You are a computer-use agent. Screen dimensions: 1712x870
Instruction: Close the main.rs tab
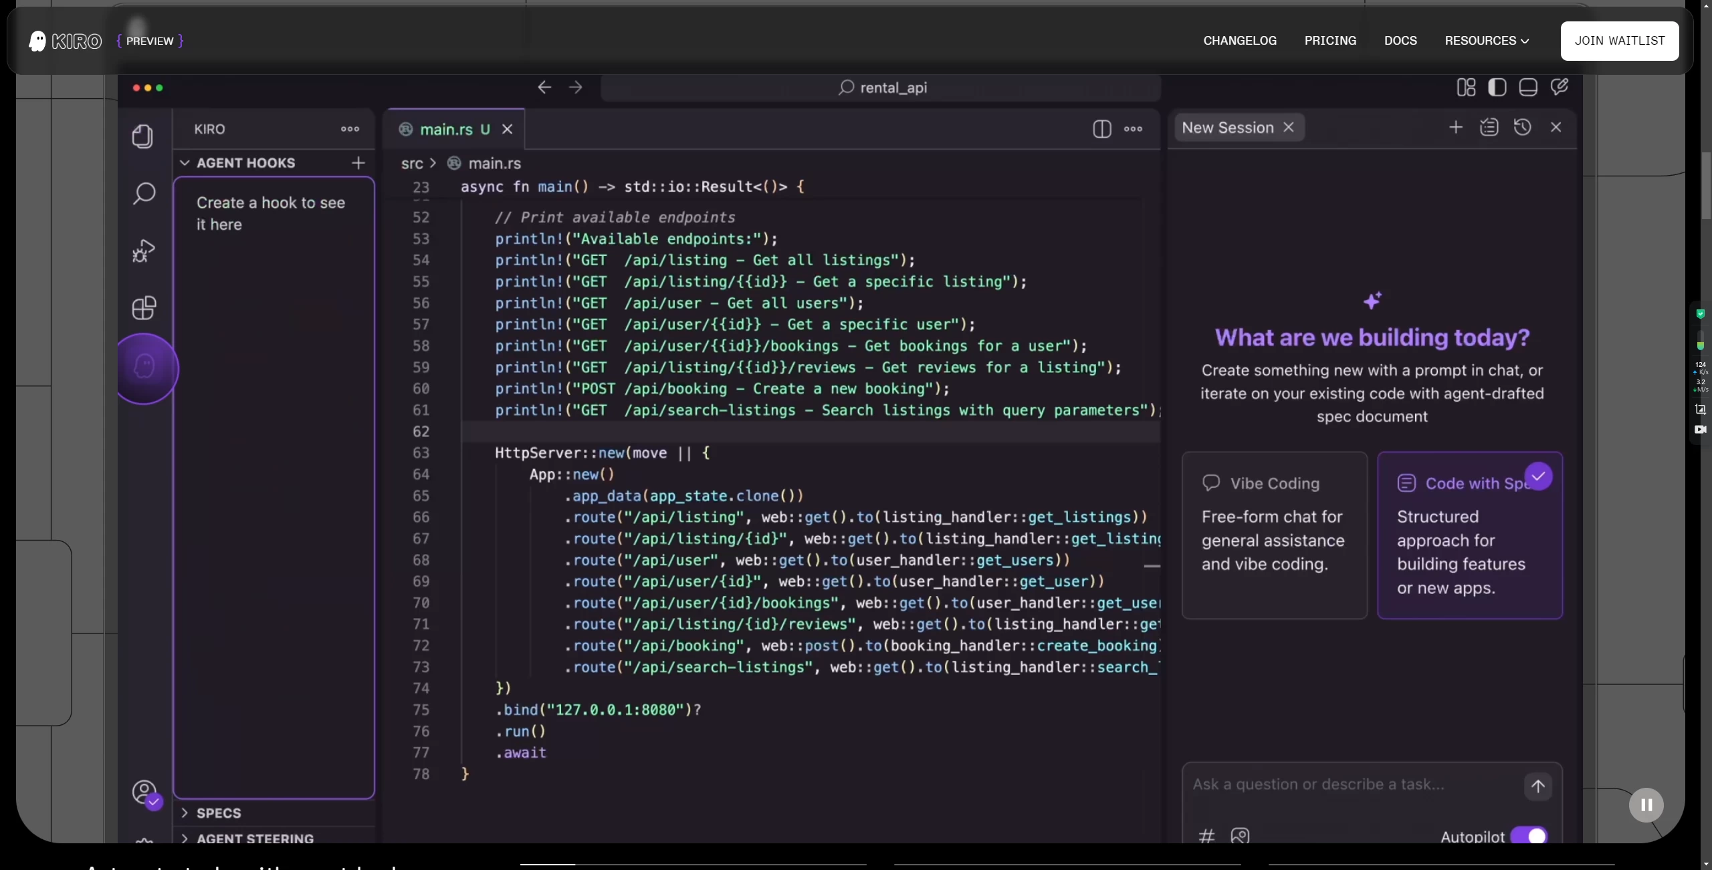coord(508,129)
